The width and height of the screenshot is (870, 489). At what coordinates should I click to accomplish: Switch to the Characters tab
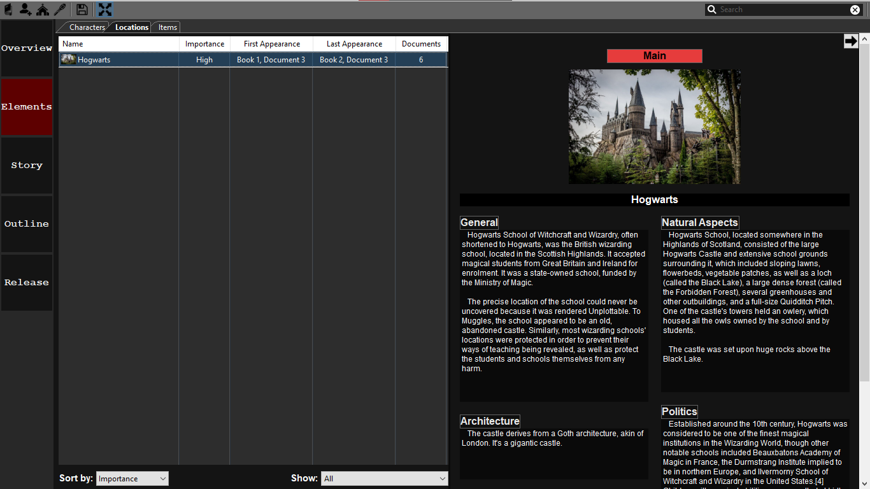(x=87, y=27)
